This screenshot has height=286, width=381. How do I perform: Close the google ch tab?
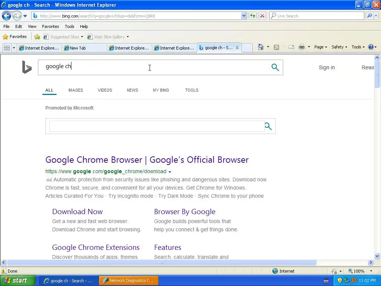click(237, 48)
